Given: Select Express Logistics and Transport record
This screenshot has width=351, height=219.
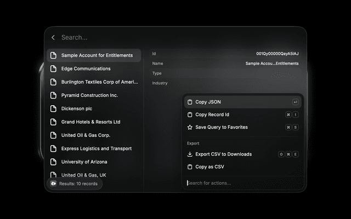Looking at the screenshot, I should (x=94, y=148).
